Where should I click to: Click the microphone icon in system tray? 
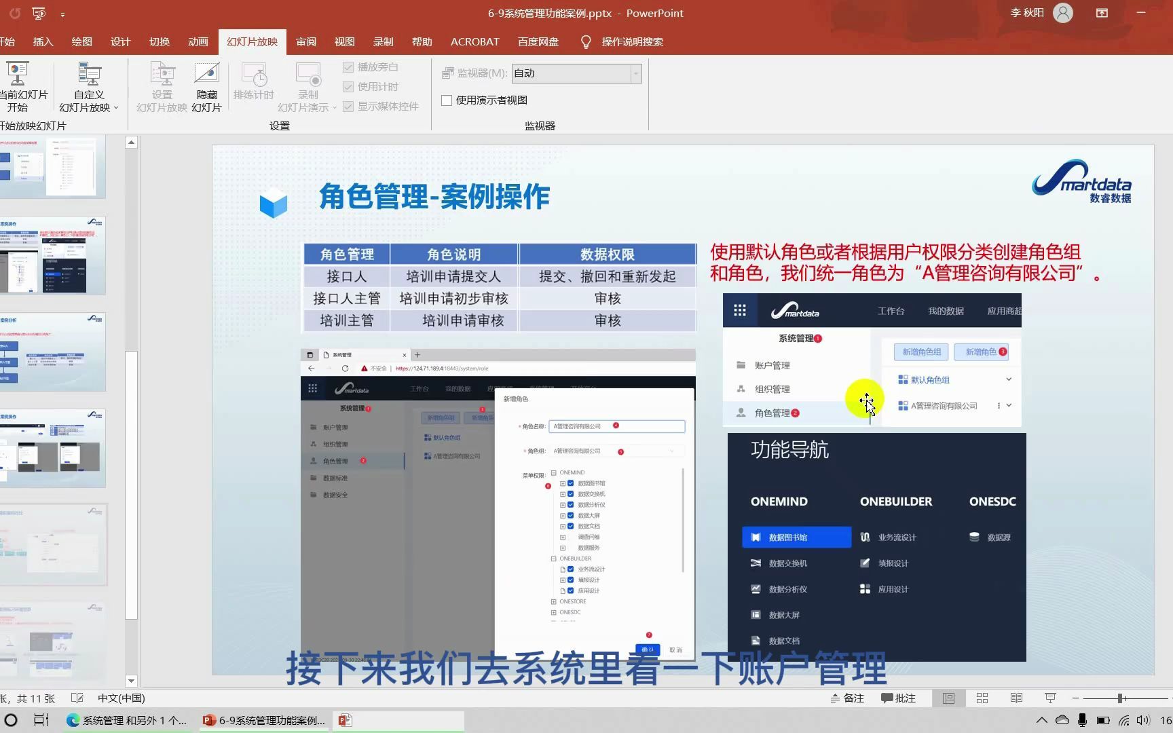pos(1083,720)
